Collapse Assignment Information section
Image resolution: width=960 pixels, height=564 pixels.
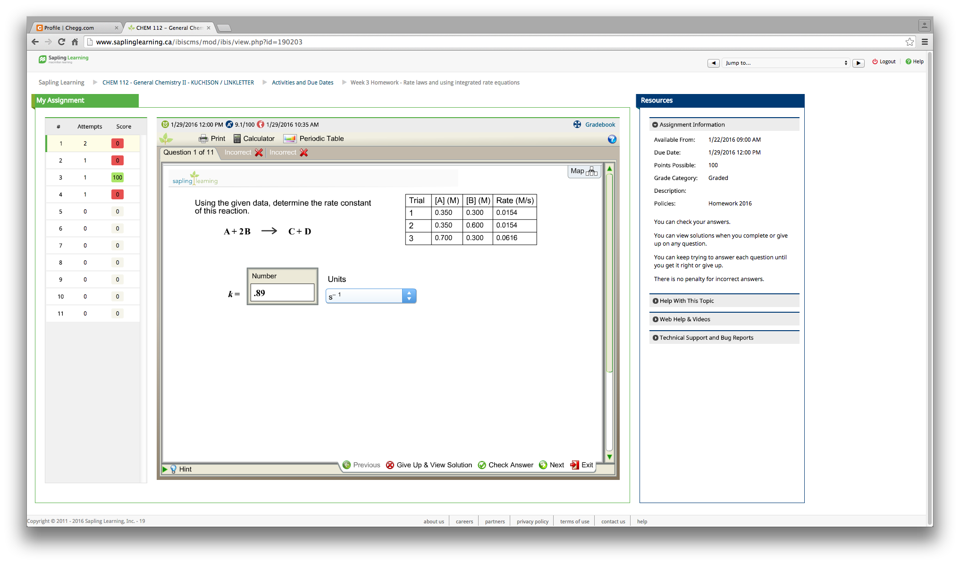tap(691, 125)
